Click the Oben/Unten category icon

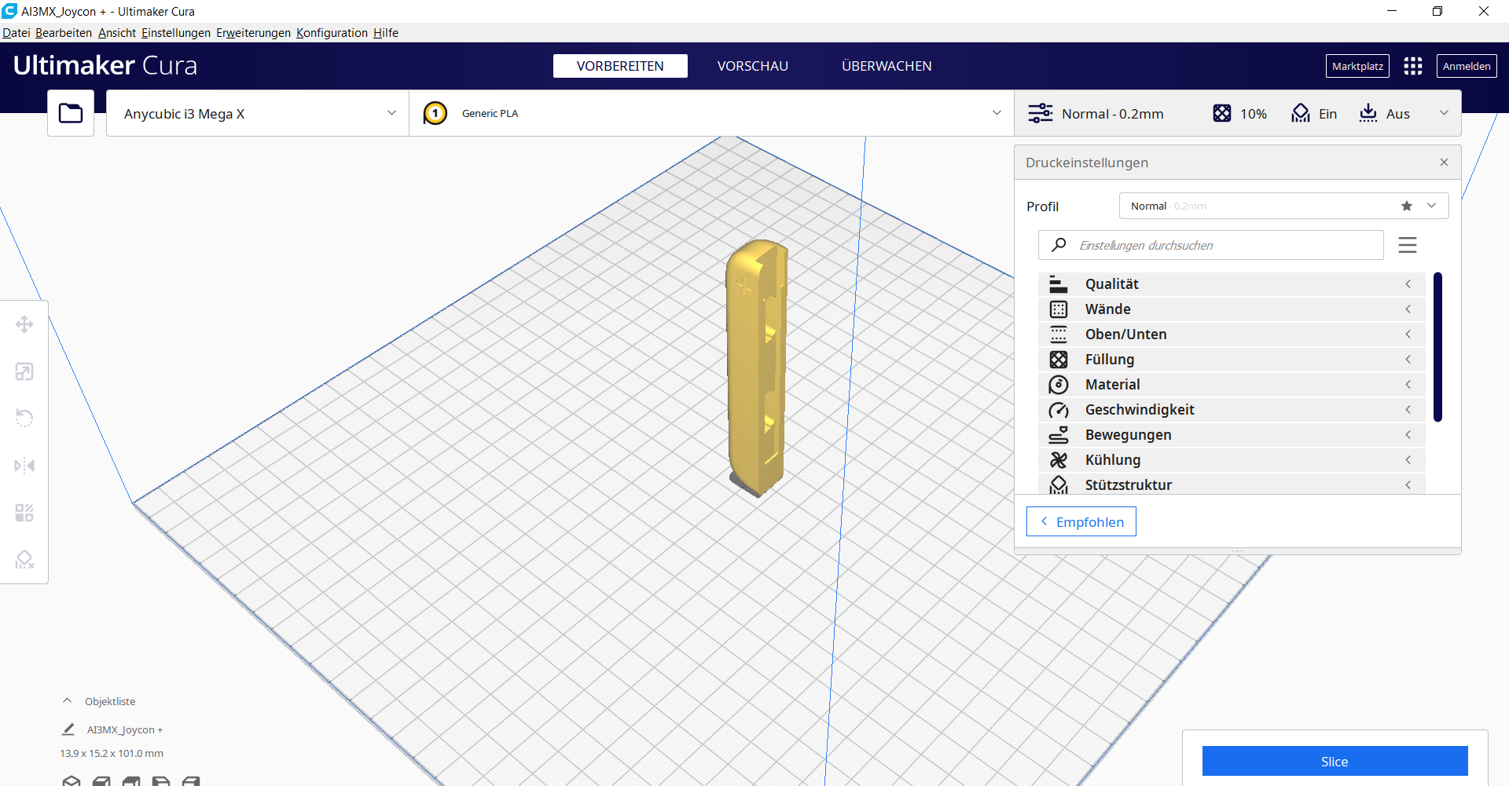coord(1059,335)
